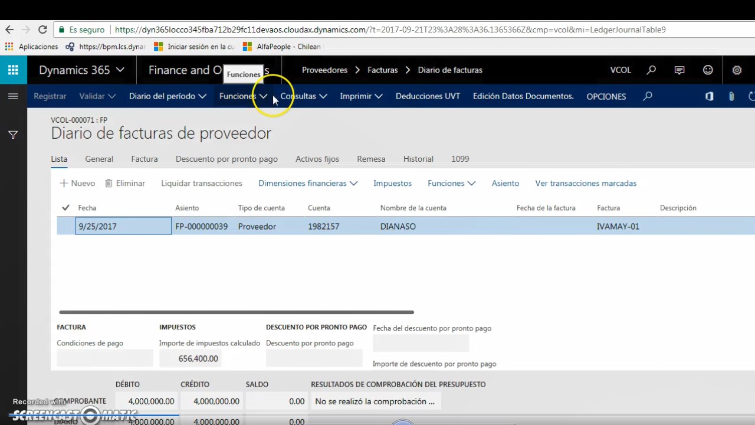Open the Historial tab
Viewport: 755px width, 425px height.
418,159
